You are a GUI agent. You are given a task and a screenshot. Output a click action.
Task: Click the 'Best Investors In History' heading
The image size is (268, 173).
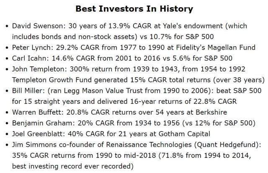(x=134, y=9)
